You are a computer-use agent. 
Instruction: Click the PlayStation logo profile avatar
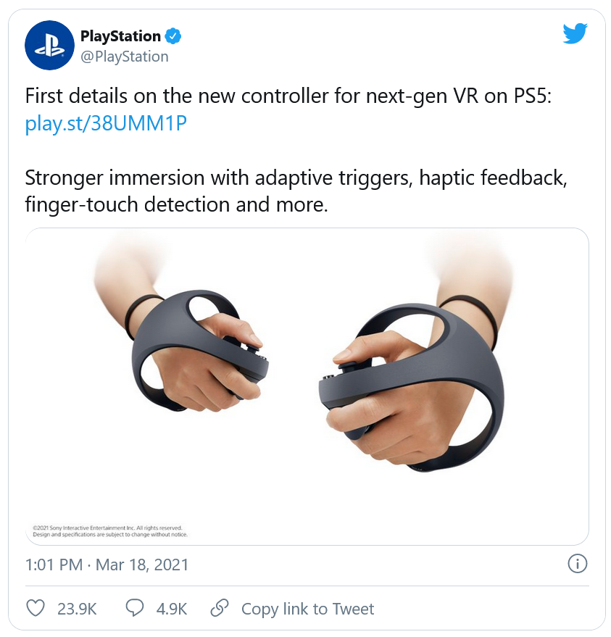pos(49,46)
